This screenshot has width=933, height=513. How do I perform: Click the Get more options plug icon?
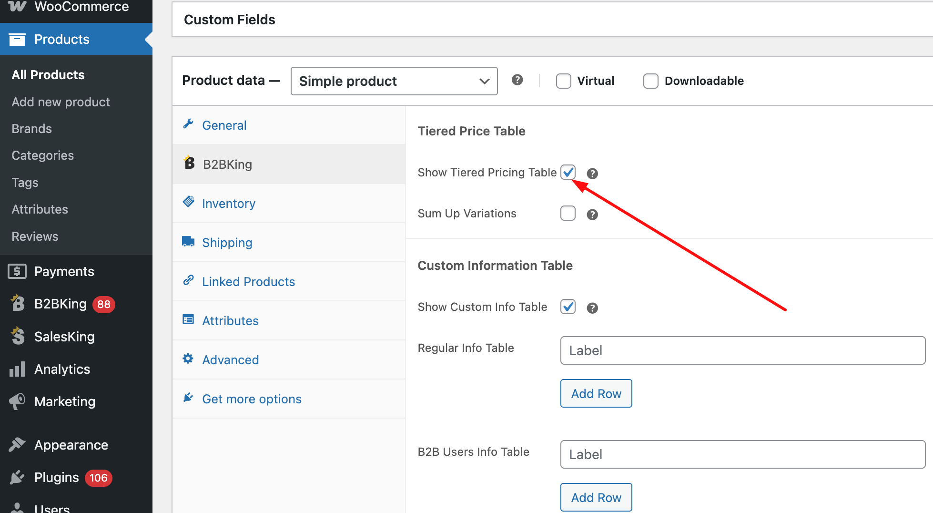[188, 398]
